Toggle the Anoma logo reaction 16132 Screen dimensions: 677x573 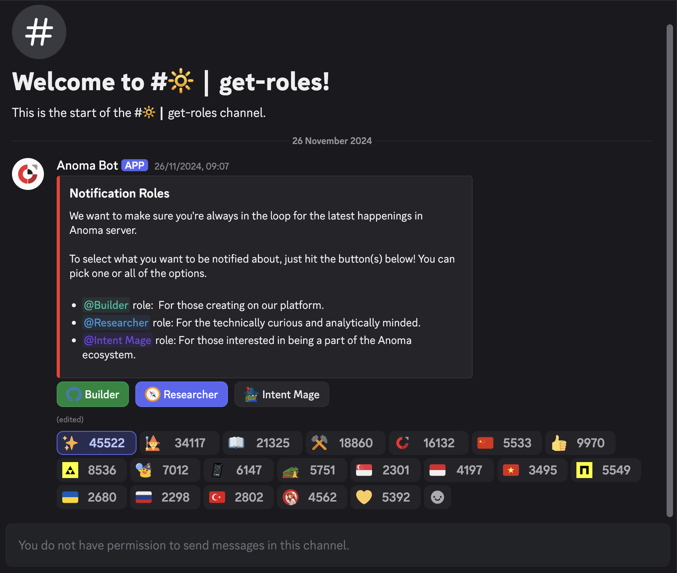428,443
